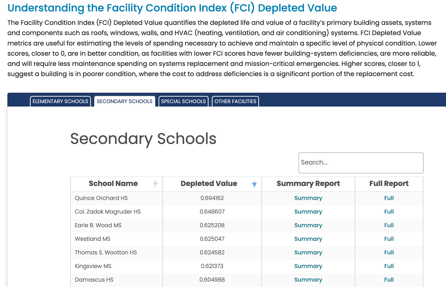
Task: Open the Other Facilities tab
Action: tap(235, 101)
